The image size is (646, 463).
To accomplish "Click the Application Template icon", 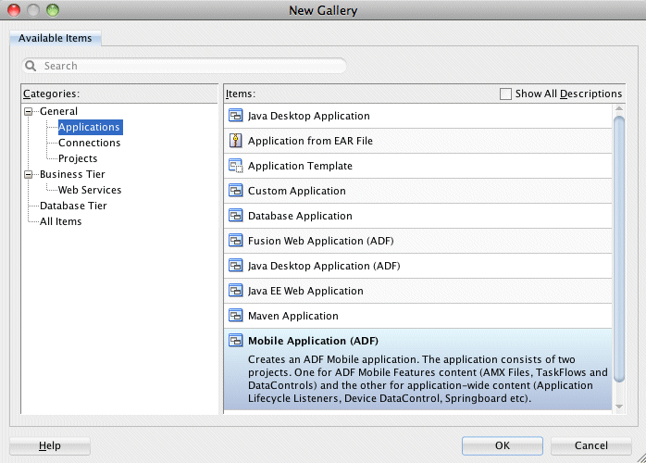I will pyautogui.click(x=236, y=167).
